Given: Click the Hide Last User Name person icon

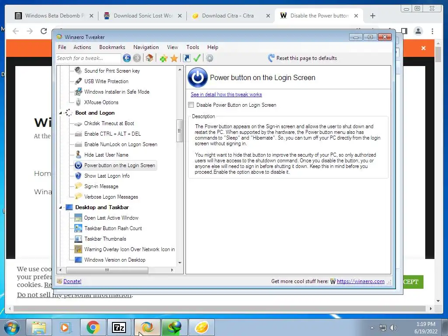Looking at the screenshot, I should coord(78,155).
